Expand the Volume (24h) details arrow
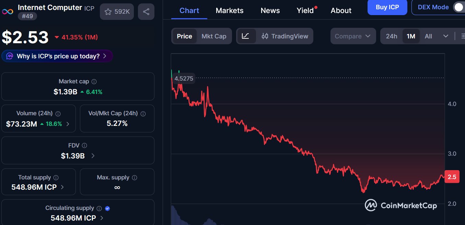This screenshot has height=225, width=465. click(x=68, y=124)
